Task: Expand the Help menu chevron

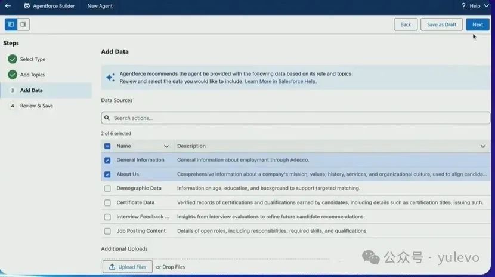Action: [486, 6]
